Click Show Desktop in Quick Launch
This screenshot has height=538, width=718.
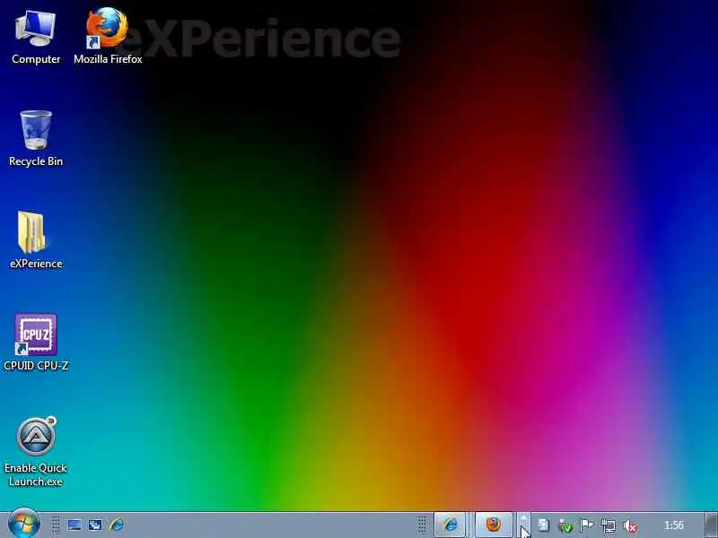point(74,525)
